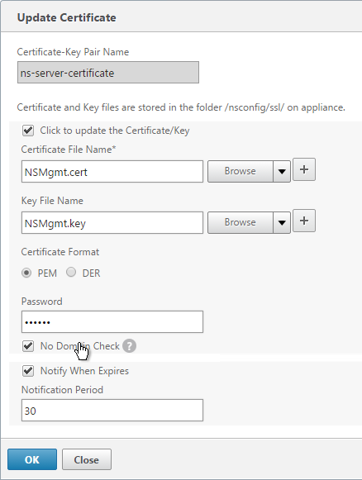
Task: Confirm with the OK button
Action: pyautogui.click(x=32, y=459)
